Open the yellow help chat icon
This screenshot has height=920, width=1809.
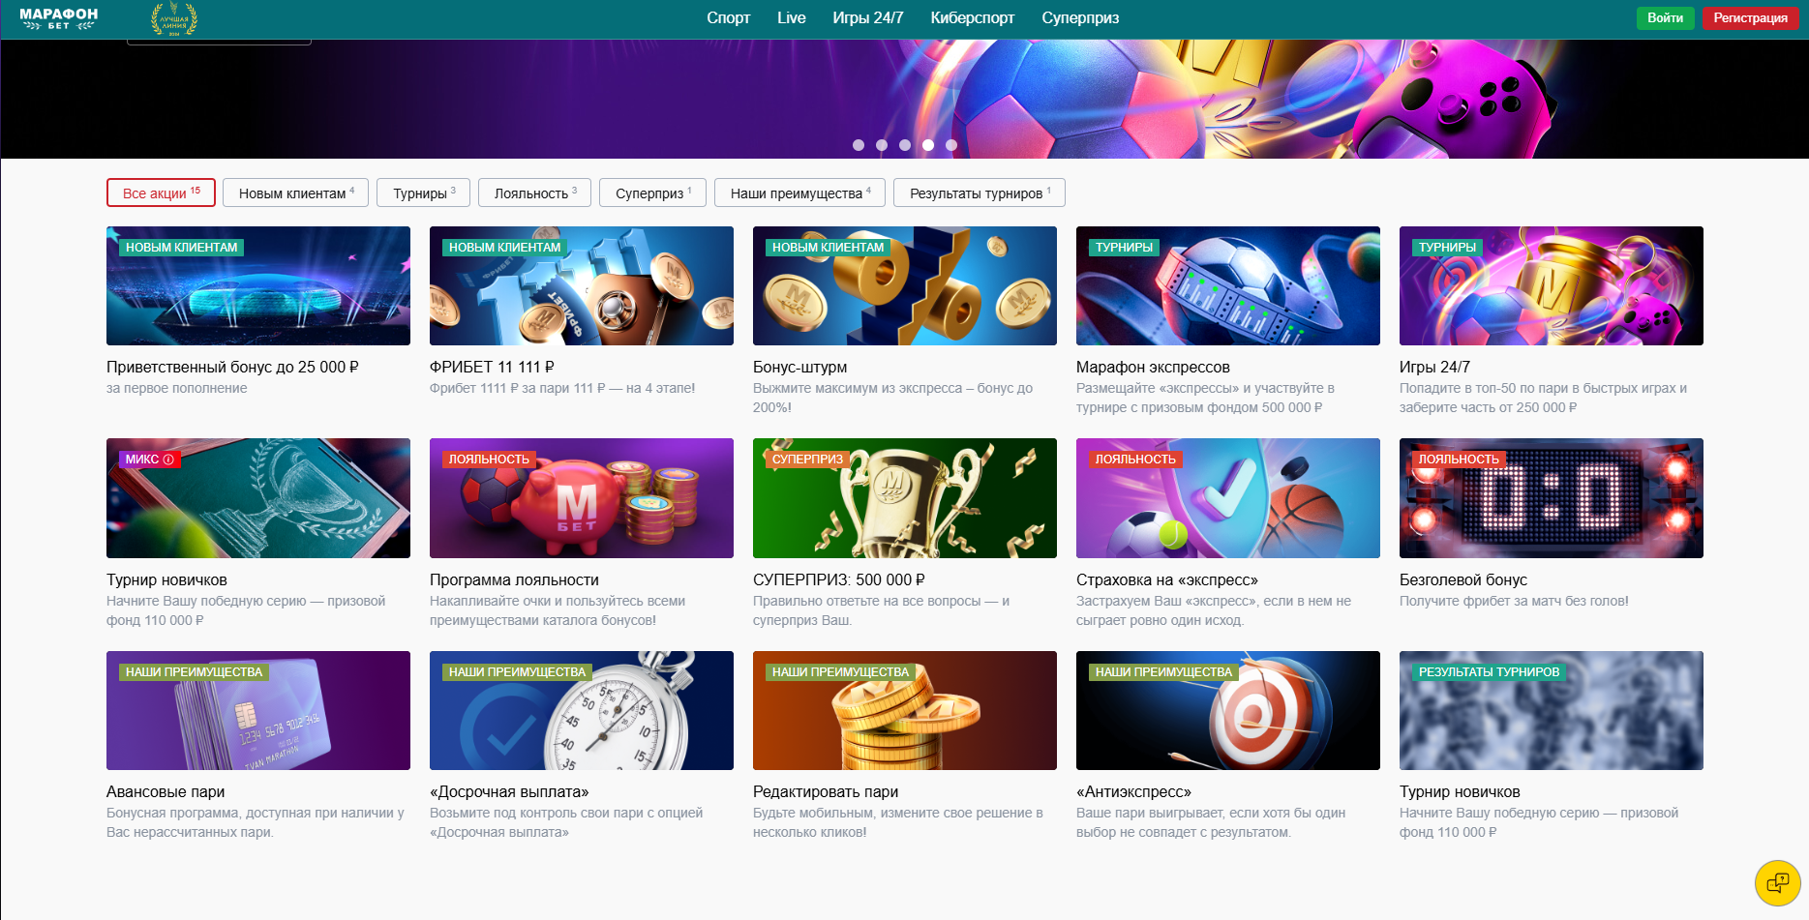1778,882
